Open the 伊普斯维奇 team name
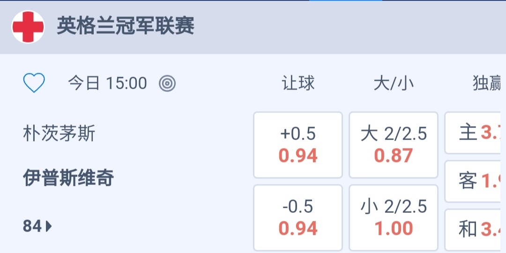Image resolution: width=506 pixels, height=253 pixels. click(x=68, y=178)
